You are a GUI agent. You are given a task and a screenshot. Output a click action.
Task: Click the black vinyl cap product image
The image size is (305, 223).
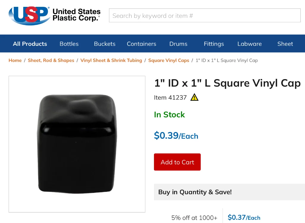pos(77,144)
